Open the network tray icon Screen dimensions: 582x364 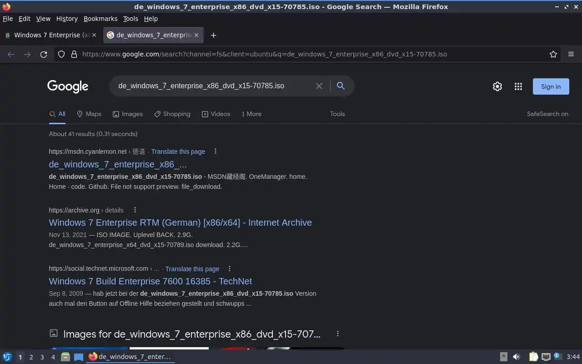point(546,357)
